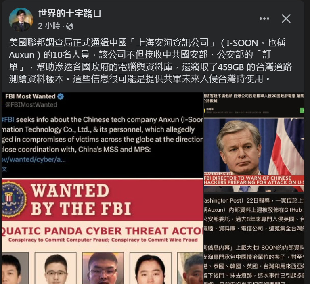Select the mugshot of man wearing glasses
The height and width of the screenshot is (284, 310).
click(56, 268)
